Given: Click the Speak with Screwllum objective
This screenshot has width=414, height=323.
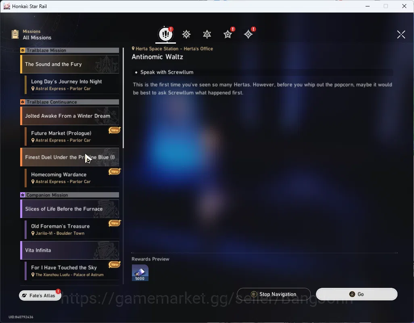Looking at the screenshot, I should [x=167, y=72].
